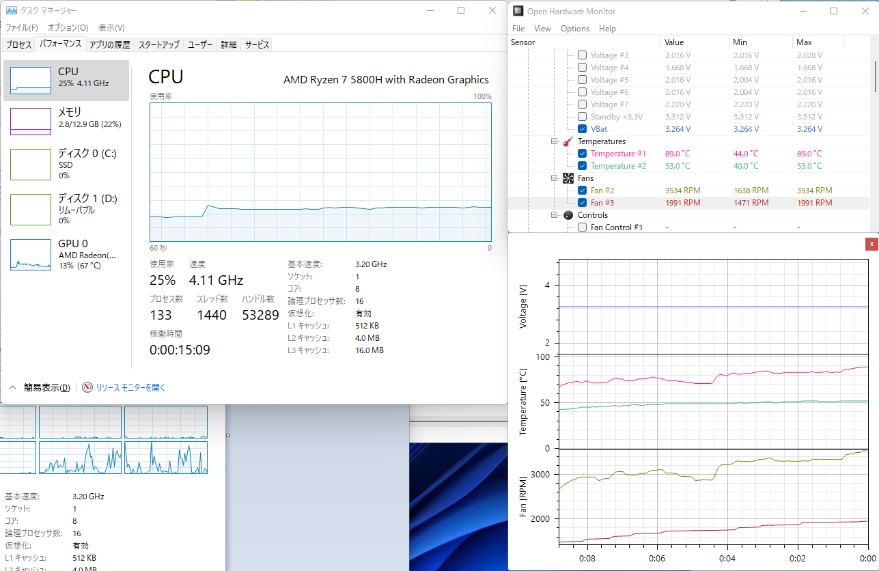Click the fan icon beside Fans
The image size is (879, 571).
568,178
